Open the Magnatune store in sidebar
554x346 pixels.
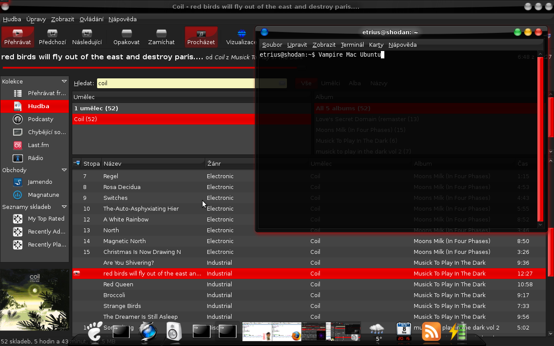(x=35, y=195)
